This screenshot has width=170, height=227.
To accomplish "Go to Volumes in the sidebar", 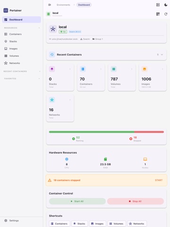I will point(22,56).
